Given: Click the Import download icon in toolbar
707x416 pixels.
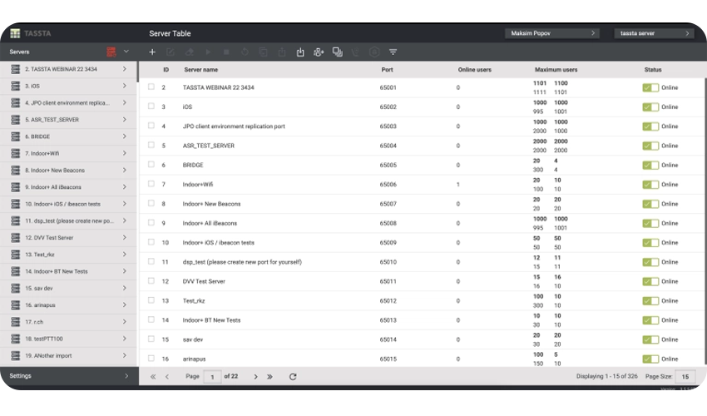Looking at the screenshot, I should click(x=300, y=52).
